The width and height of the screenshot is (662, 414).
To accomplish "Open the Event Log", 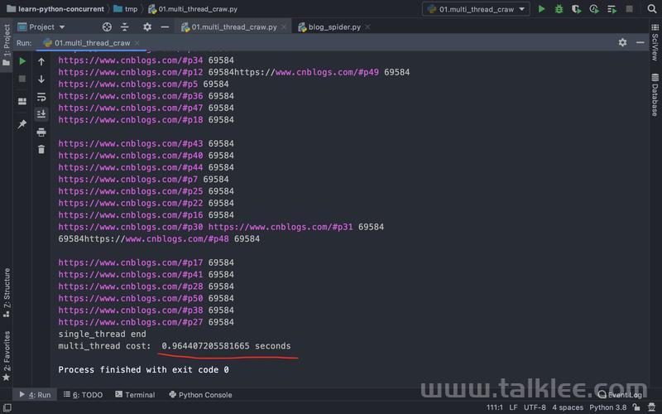I will [620, 395].
